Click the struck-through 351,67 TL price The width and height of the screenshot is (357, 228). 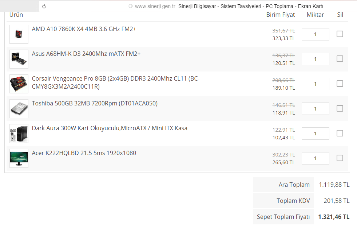[x=284, y=31]
